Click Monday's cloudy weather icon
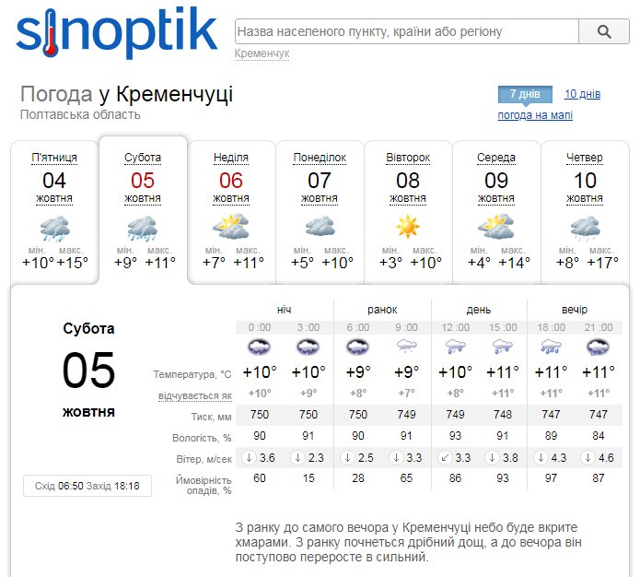 coord(320,227)
